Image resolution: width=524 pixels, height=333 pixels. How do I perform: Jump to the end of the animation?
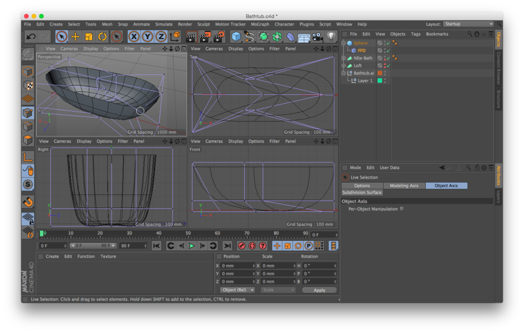coord(227,246)
